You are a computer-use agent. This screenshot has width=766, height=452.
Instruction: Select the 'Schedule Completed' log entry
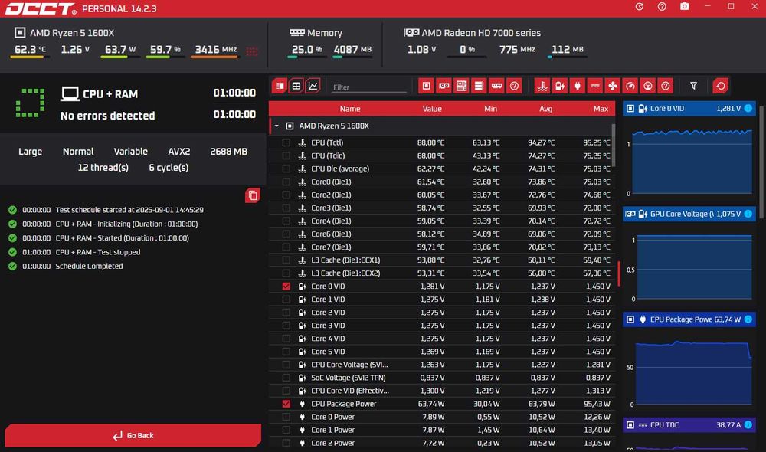point(89,267)
